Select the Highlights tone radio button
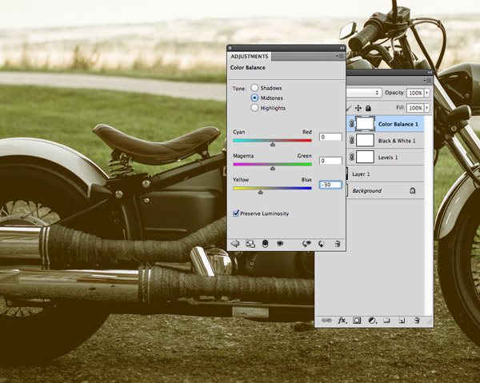Viewport: 480px width, 383px height. pos(255,107)
